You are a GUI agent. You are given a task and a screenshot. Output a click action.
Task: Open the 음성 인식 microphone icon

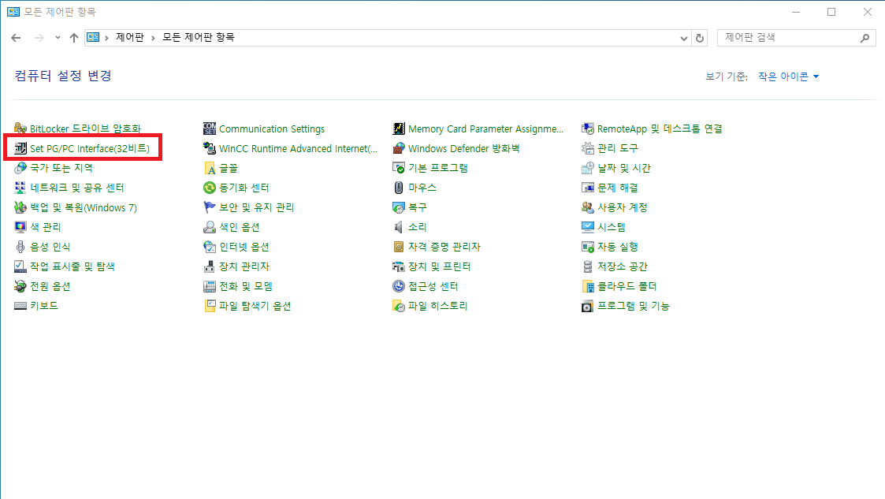pyautogui.click(x=20, y=247)
